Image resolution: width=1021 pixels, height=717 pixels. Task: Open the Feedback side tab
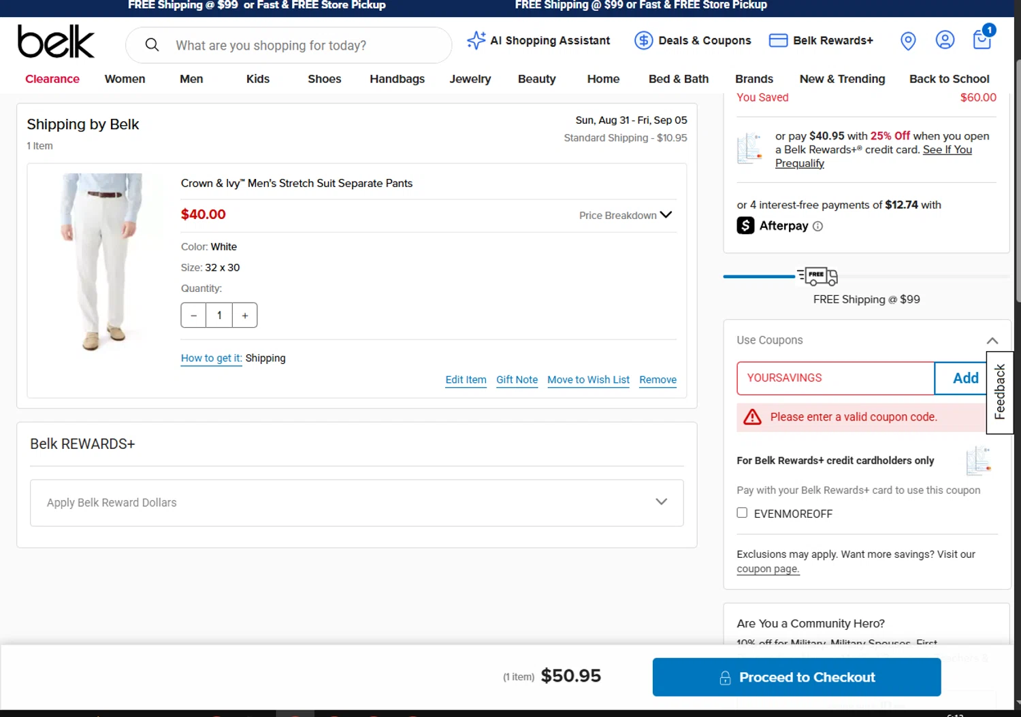(1000, 393)
